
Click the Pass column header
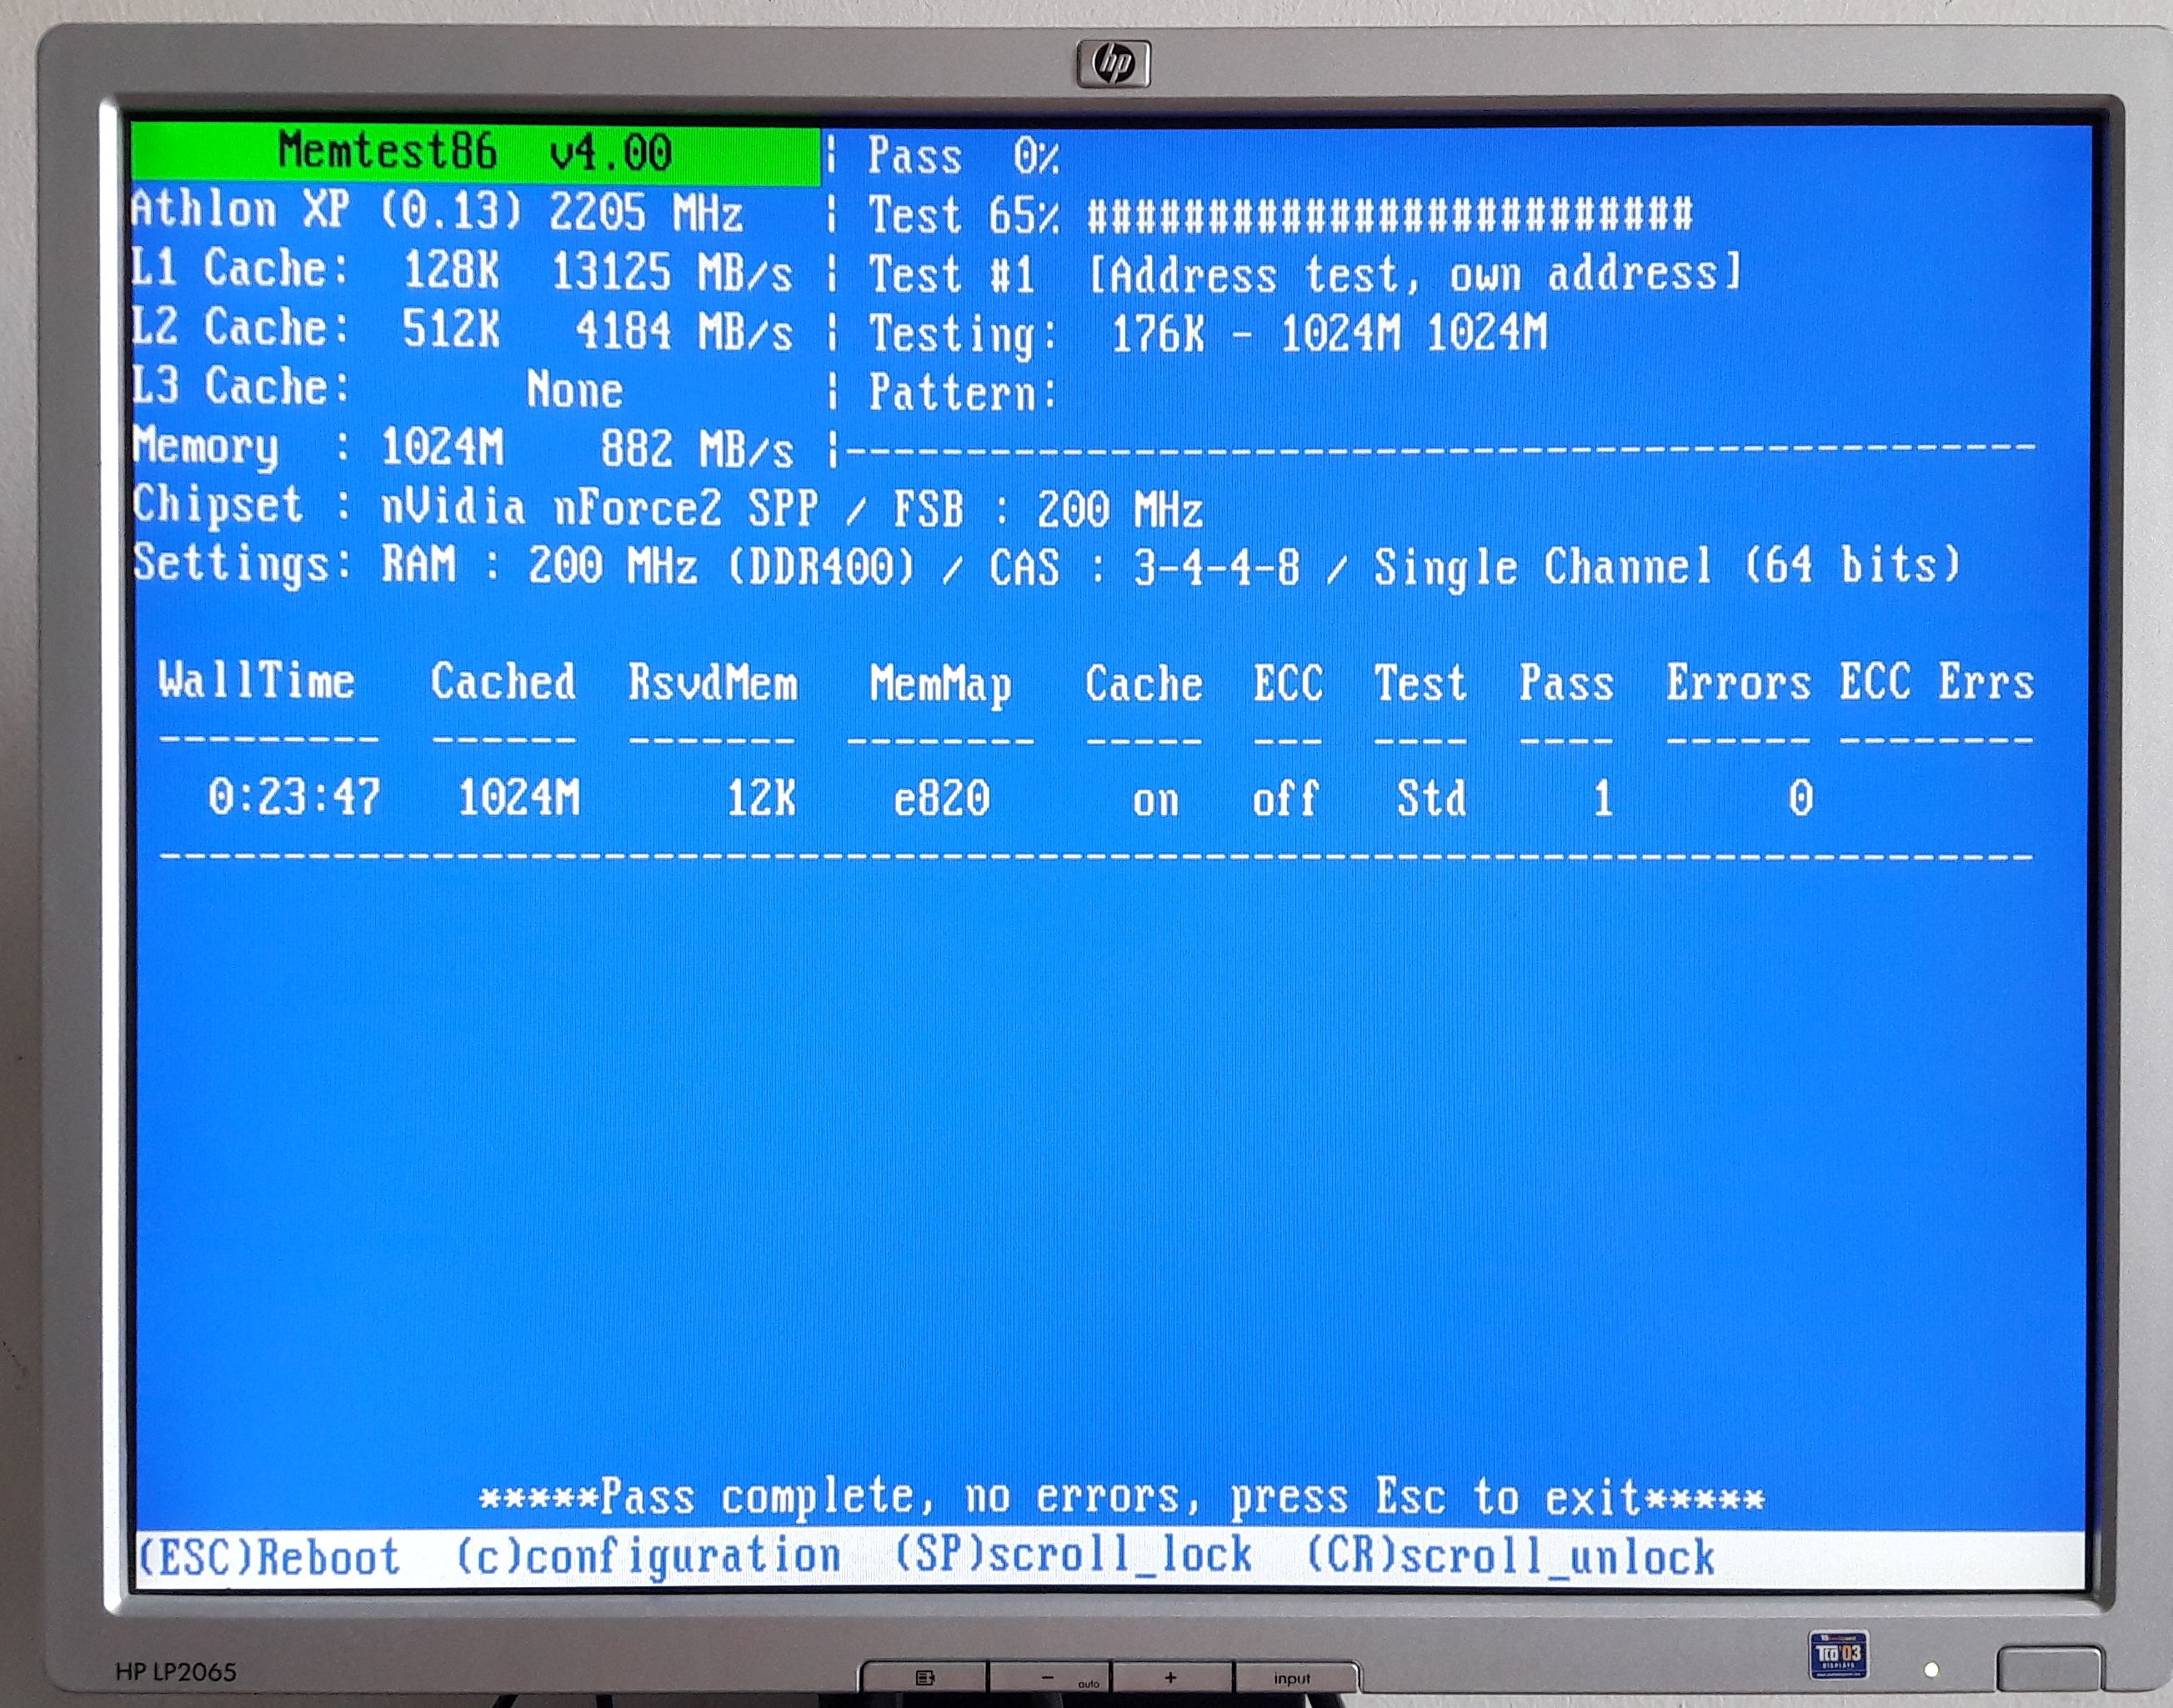(1566, 683)
